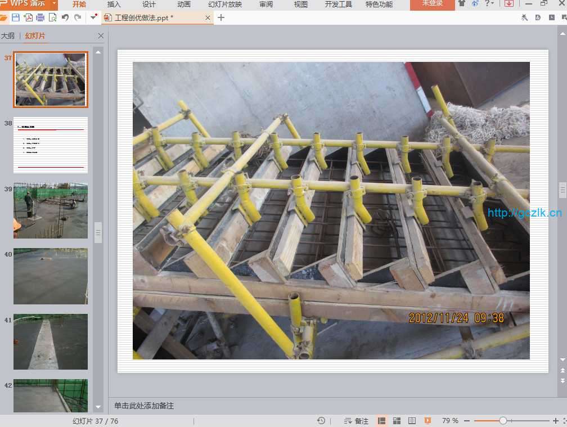Viewport: 567px width, 427px height.
Task: Open a new document tab with plus button
Action: tap(221, 17)
